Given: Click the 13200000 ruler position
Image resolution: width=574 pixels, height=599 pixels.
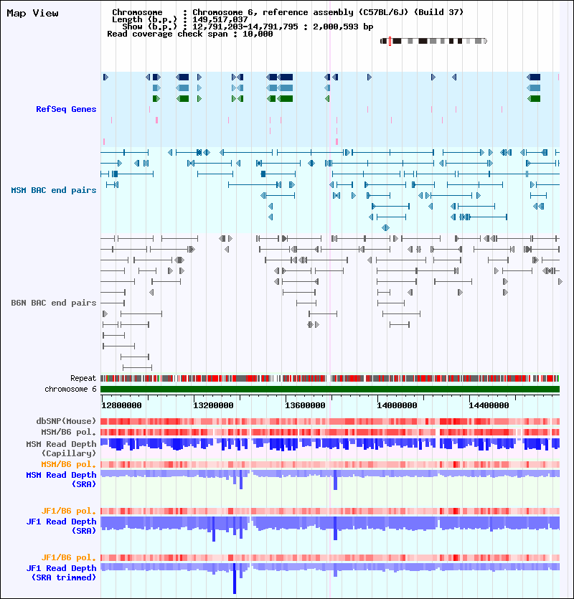Looking at the screenshot, I should coord(213,405).
